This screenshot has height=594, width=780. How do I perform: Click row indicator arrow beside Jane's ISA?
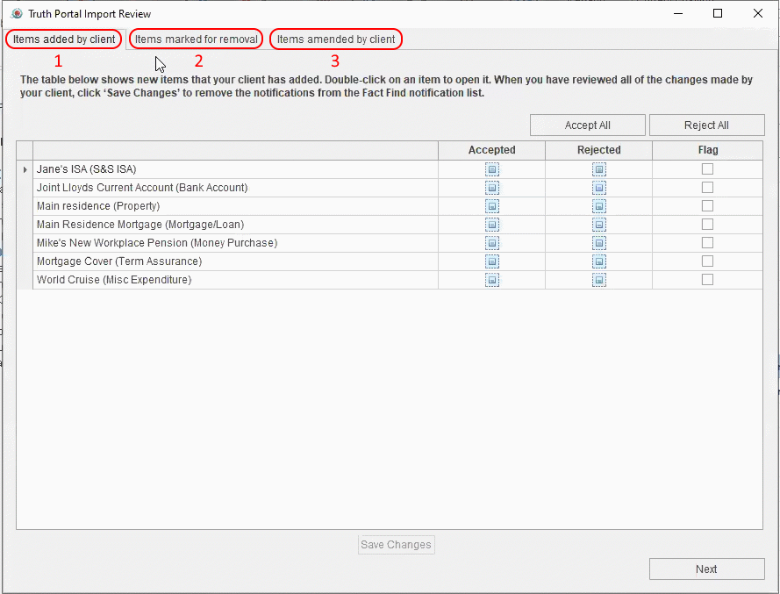(x=25, y=169)
